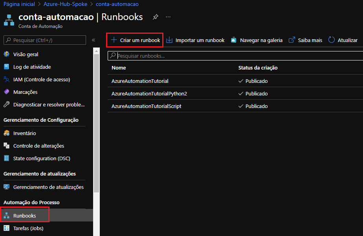Click the IAM access control icon
Viewport: 363px width, 236px height.
(x=6, y=79)
